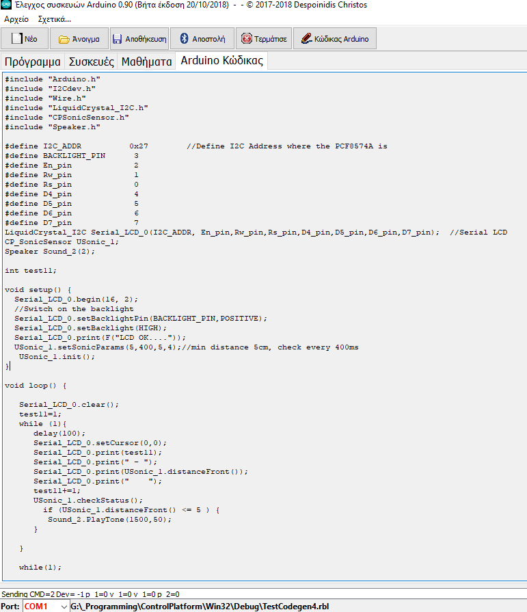The width and height of the screenshot is (527, 612).
Task: Click the PCF8574A comment text
Action: [287, 146]
